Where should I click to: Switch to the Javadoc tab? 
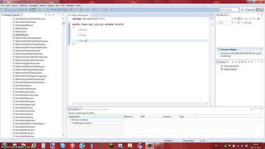pos(89,109)
